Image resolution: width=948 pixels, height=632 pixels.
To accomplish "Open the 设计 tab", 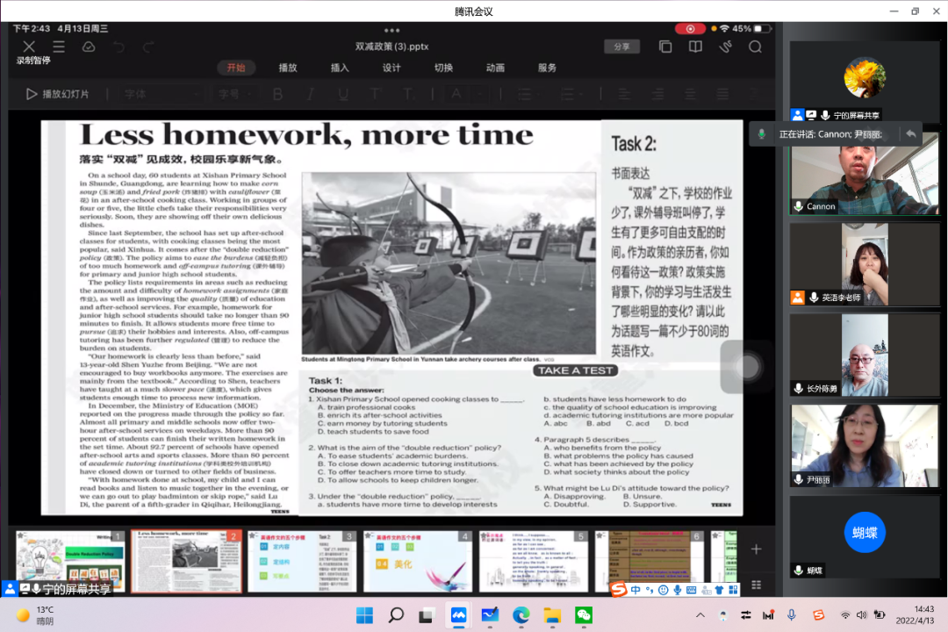I will (391, 68).
